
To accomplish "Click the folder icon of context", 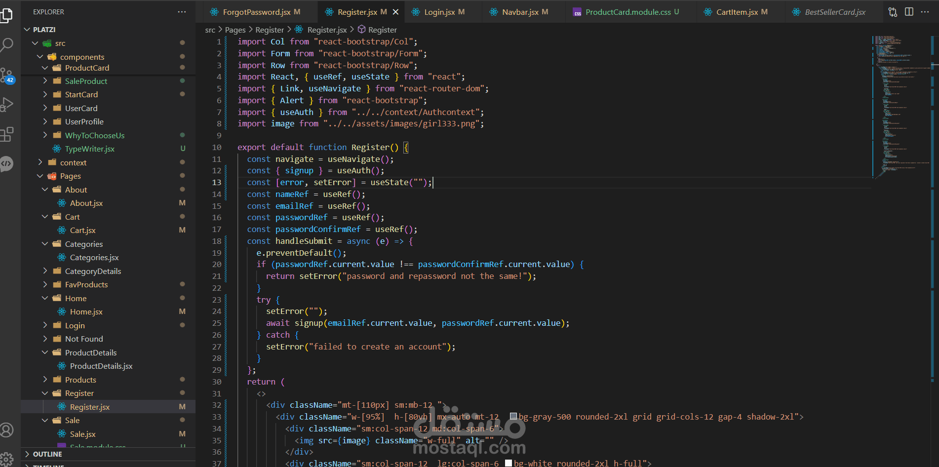I will coord(52,162).
